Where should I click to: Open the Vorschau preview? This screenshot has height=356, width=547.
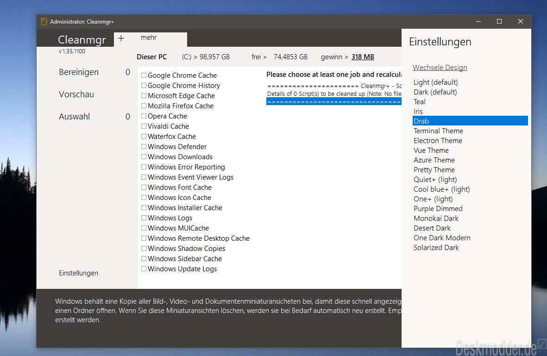coord(76,94)
